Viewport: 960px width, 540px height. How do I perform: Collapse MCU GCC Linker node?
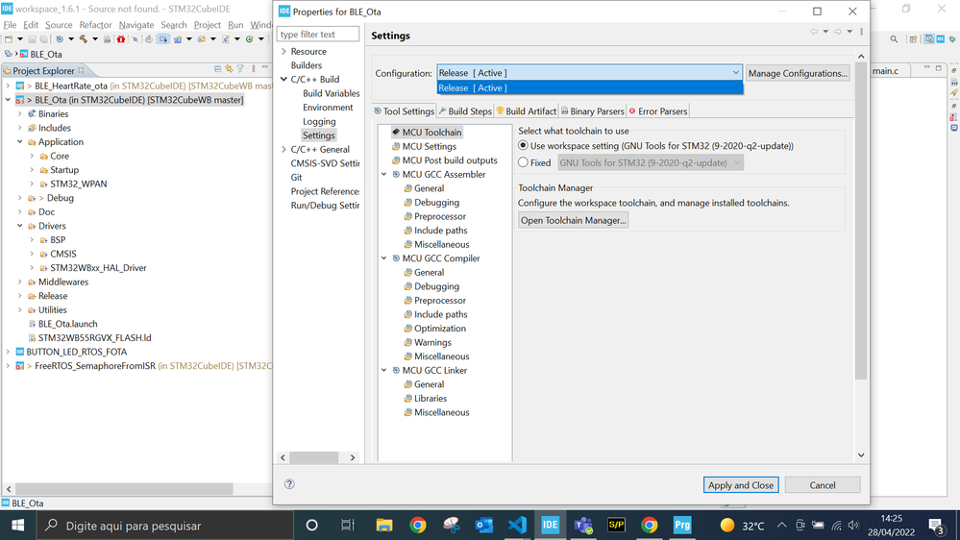click(383, 370)
